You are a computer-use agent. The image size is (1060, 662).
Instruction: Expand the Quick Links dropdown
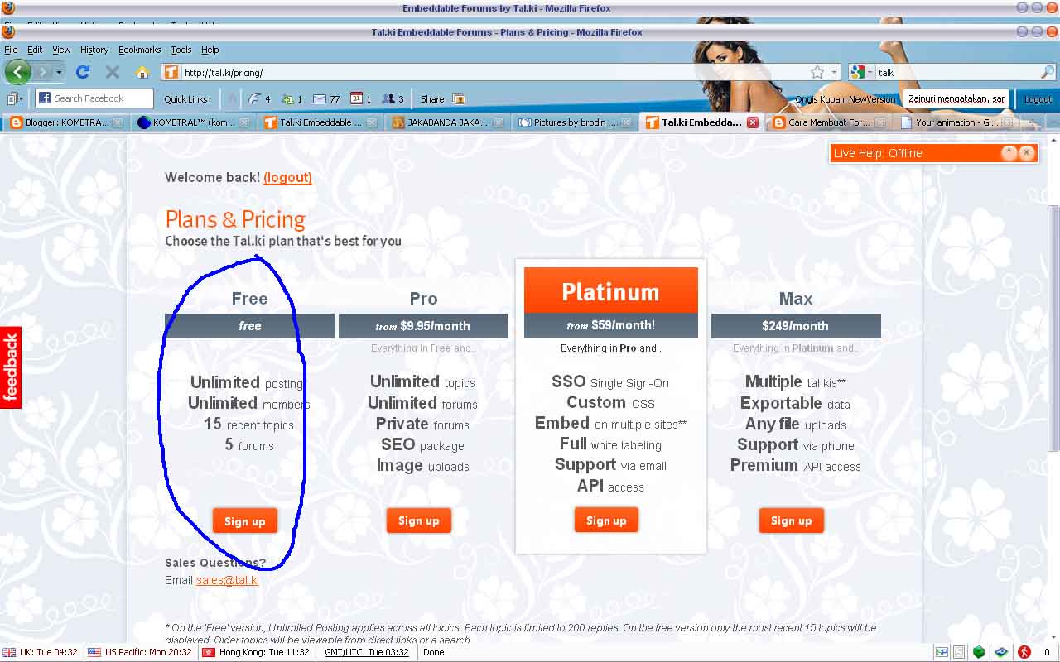tap(188, 98)
